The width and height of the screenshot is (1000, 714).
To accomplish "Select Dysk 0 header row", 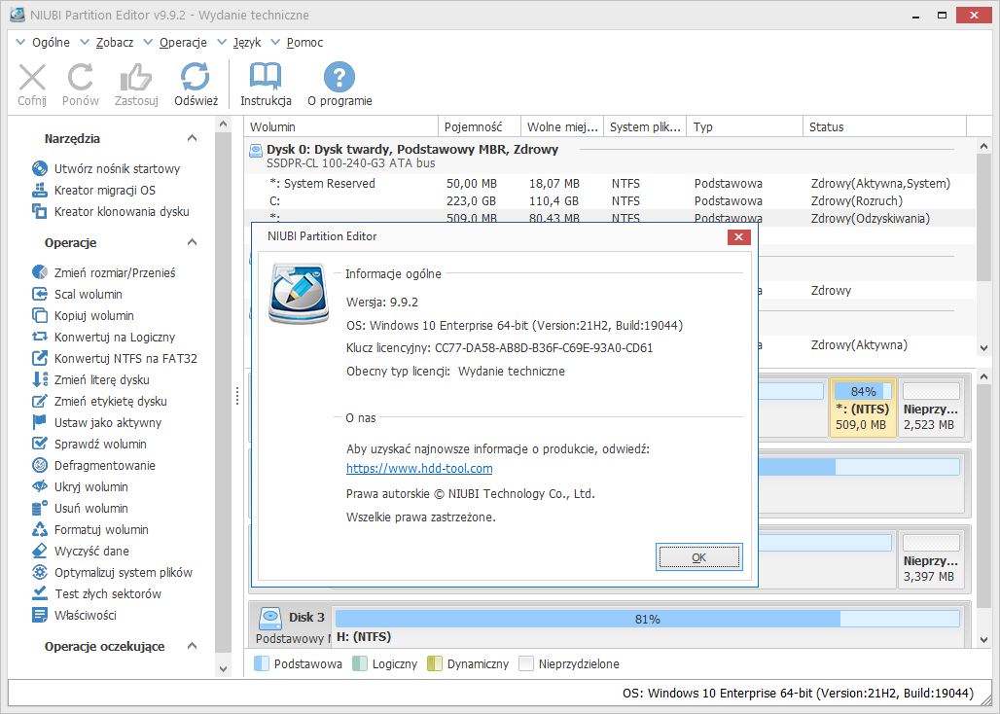I will 610,156.
